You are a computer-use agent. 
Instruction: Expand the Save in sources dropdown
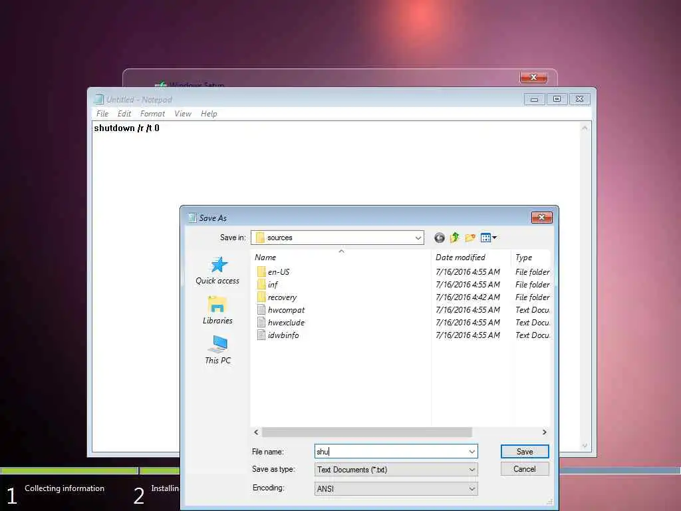click(418, 238)
